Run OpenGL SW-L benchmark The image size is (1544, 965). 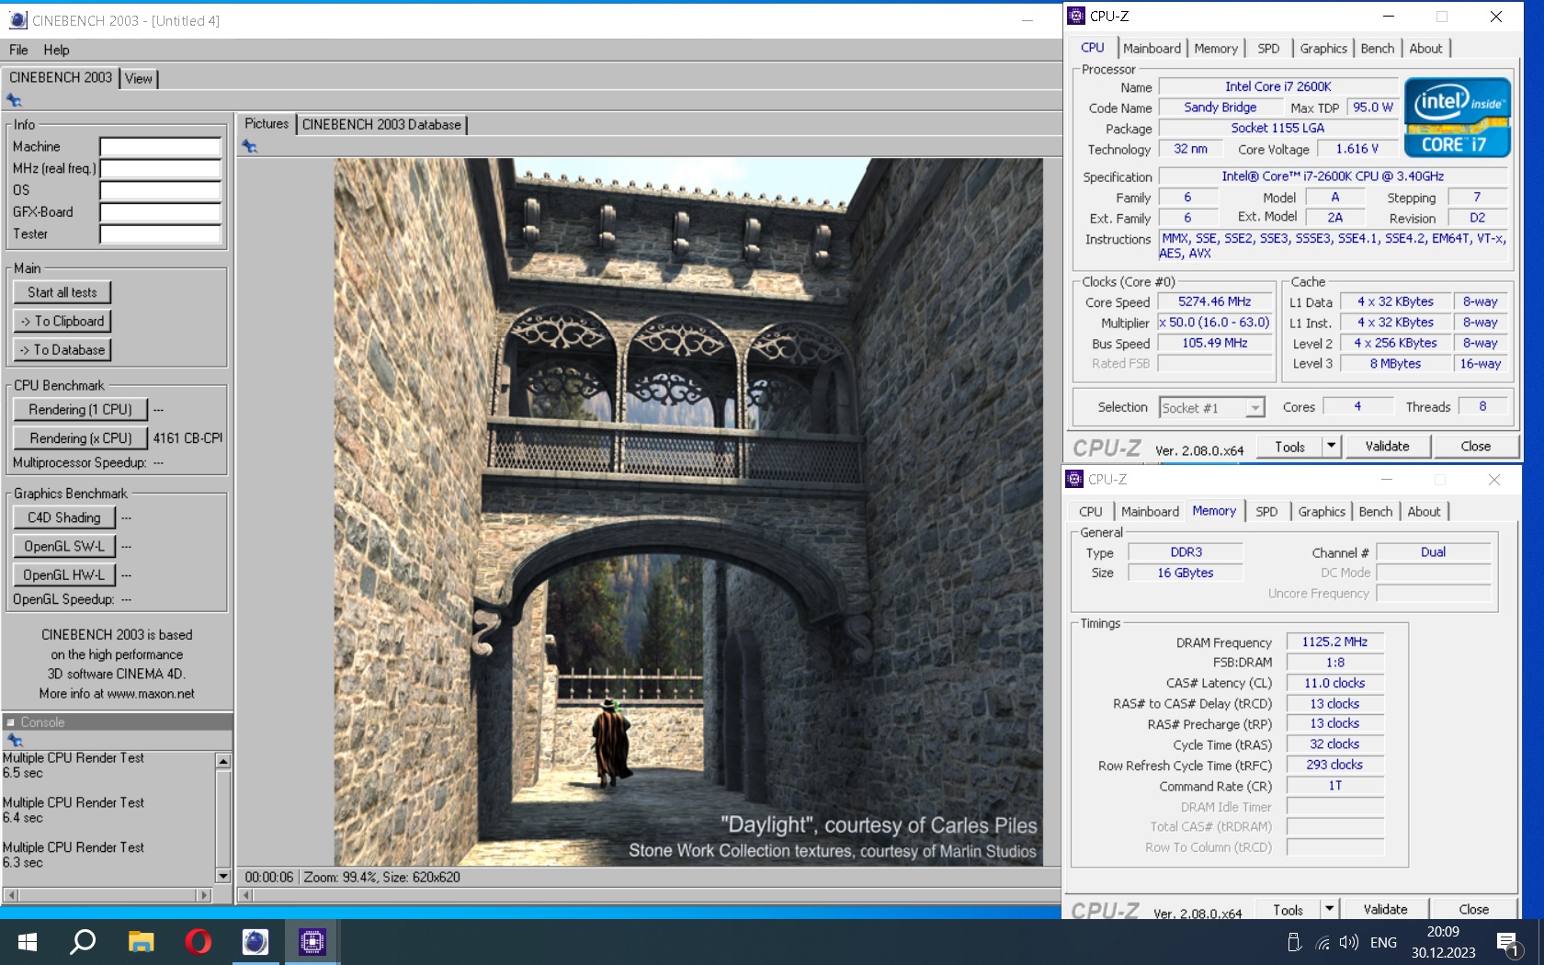coord(64,546)
